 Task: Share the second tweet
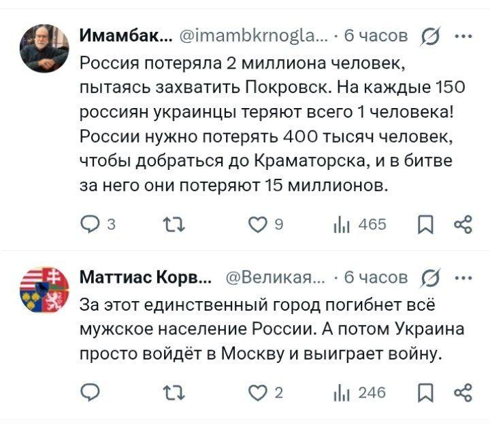pyautogui.click(x=462, y=392)
